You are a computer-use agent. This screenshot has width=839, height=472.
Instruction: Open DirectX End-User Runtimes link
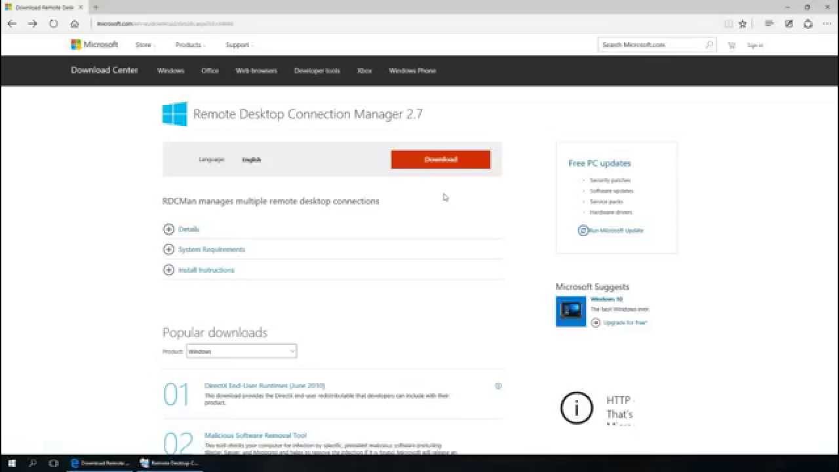coord(265,385)
